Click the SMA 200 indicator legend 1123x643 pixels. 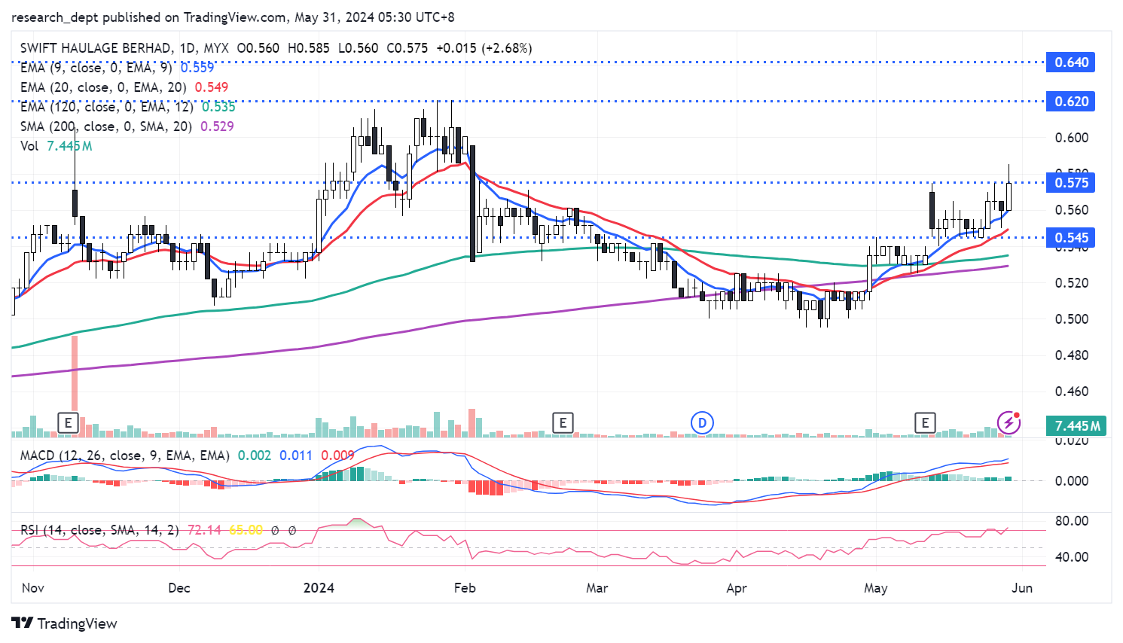[105, 126]
